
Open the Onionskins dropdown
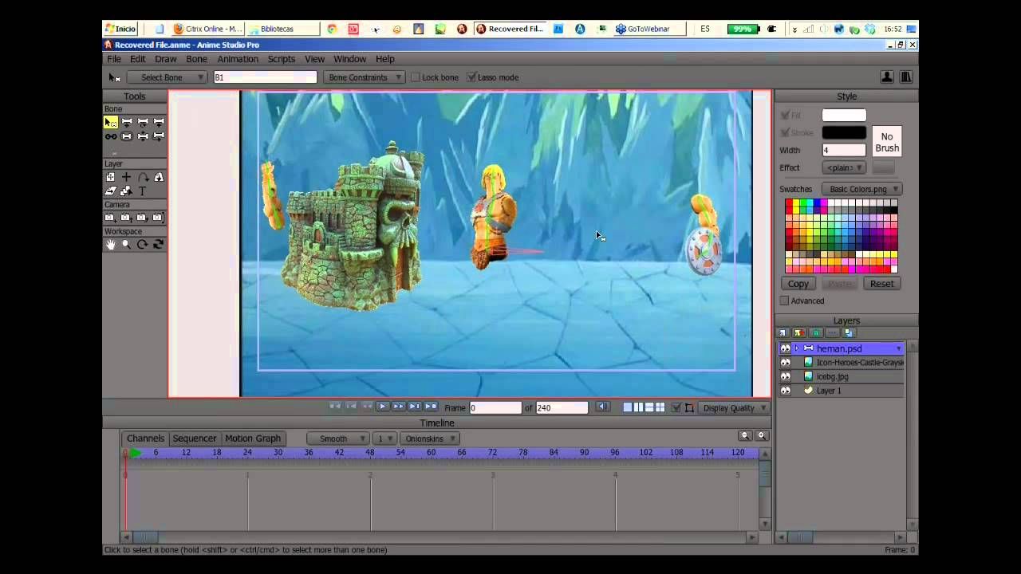(x=429, y=438)
